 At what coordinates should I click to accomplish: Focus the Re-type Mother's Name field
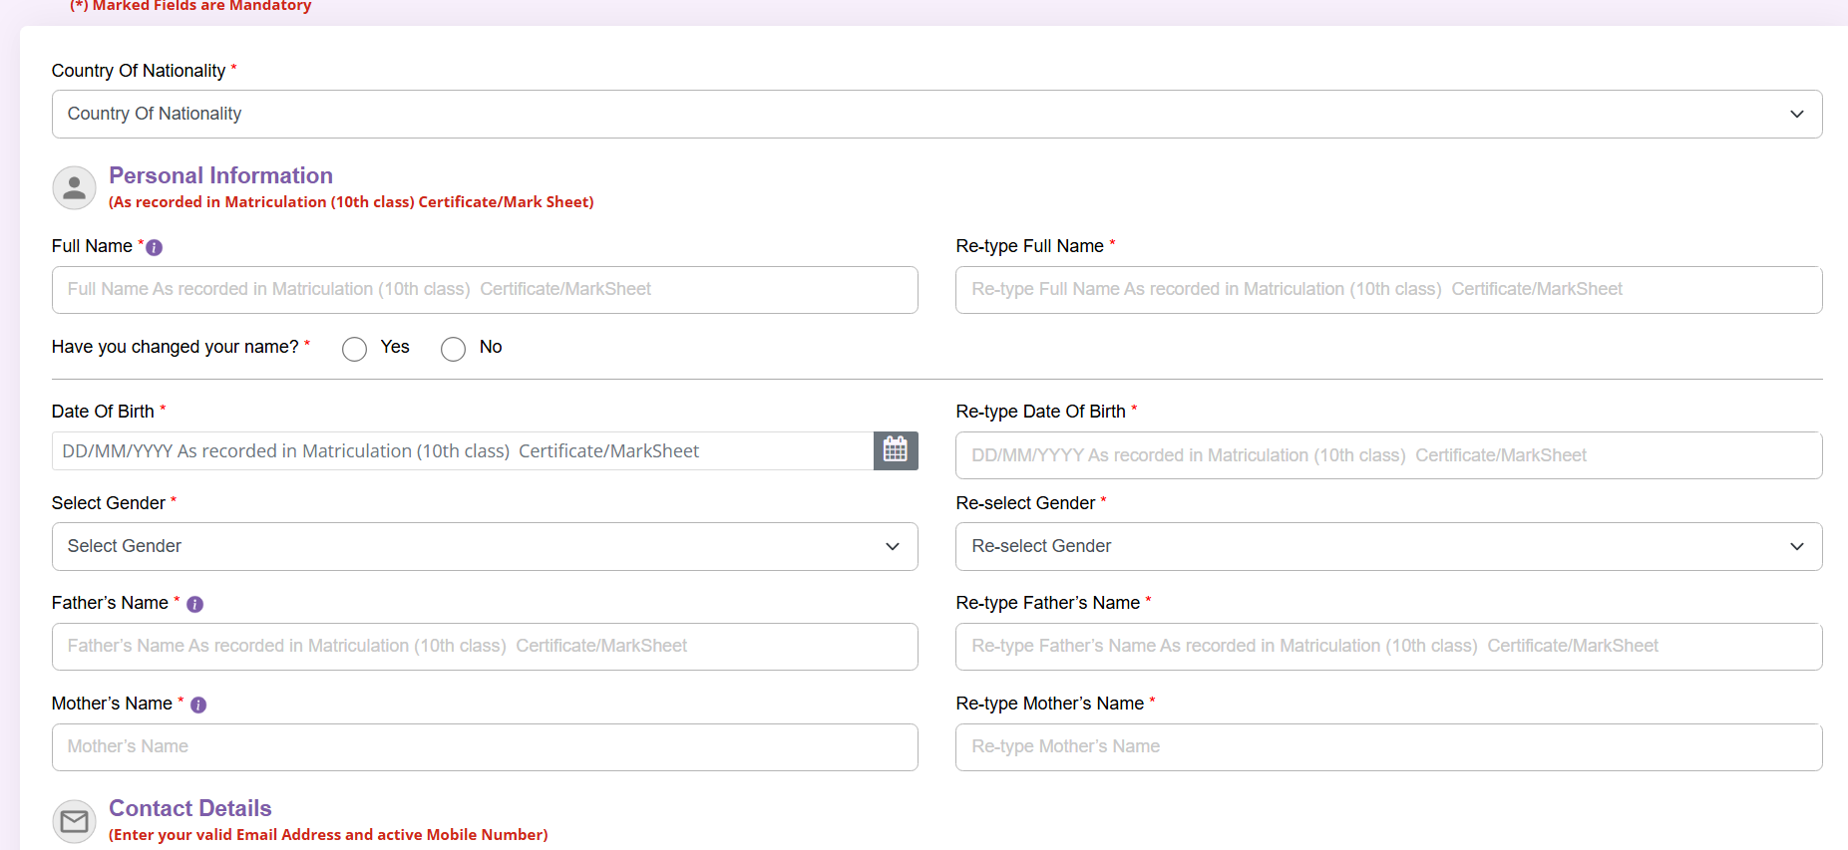(x=1388, y=747)
